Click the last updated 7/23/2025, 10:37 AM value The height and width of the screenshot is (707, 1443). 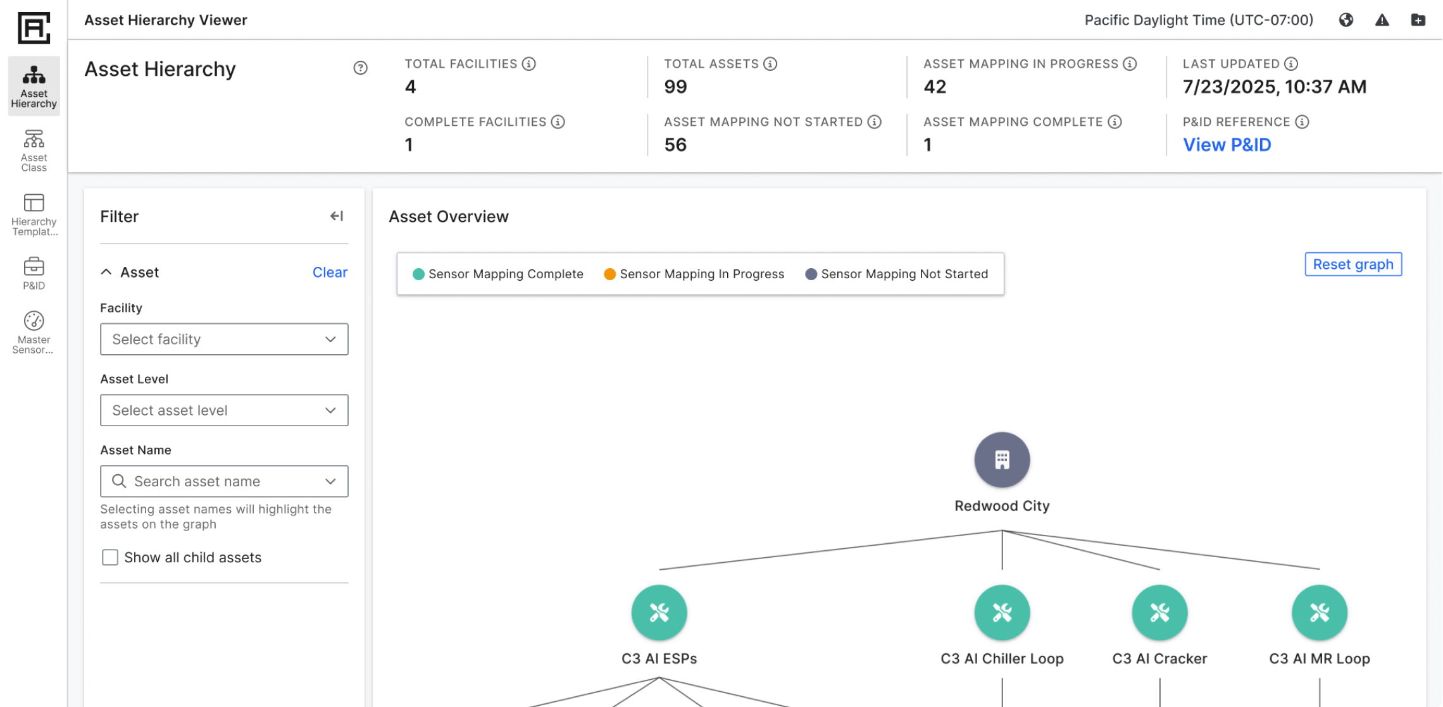tap(1275, 87)
